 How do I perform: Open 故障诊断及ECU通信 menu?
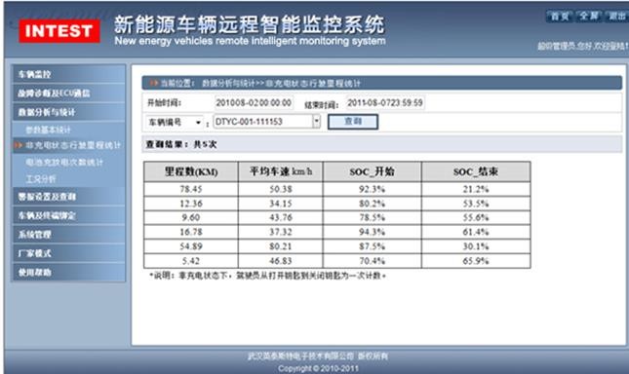68,93
